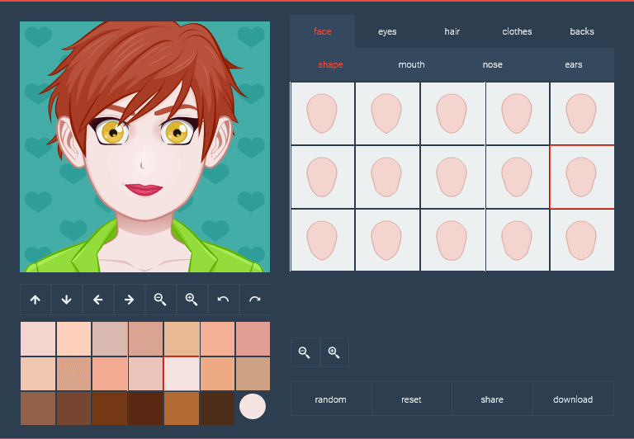Image resolution: width=634 pixels, height=439 pixels.
Task: Open the backs tab
Action: (582, 31)
